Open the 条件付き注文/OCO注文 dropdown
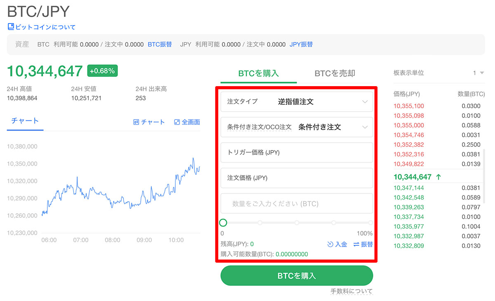 coord(297,127)
